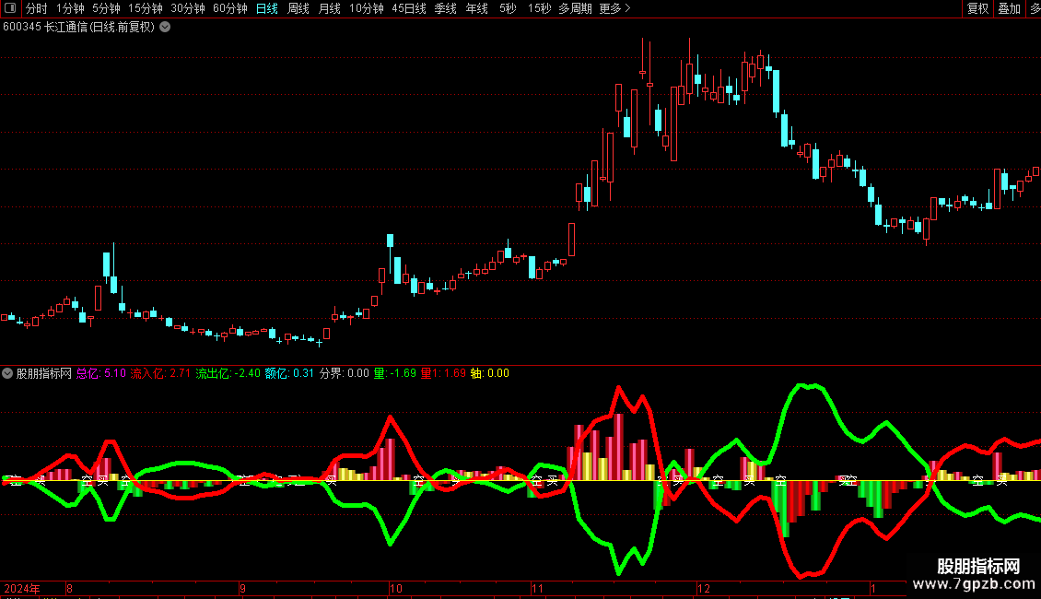This screenshot has height=599, width=1041.
Task: Open the 多周期 multi-period view
Action: coord(575,8)
